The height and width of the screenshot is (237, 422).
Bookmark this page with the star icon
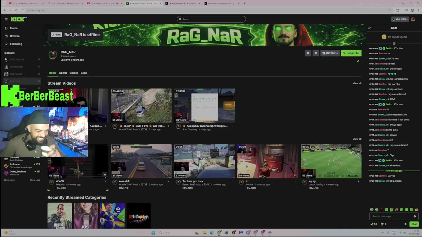(x=389, y=10)
